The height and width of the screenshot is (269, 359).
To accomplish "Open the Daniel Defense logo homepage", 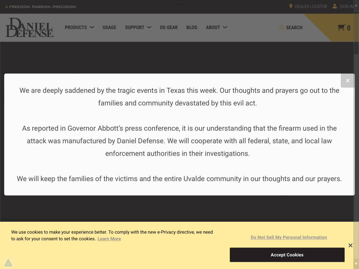I will click(29, 27).
